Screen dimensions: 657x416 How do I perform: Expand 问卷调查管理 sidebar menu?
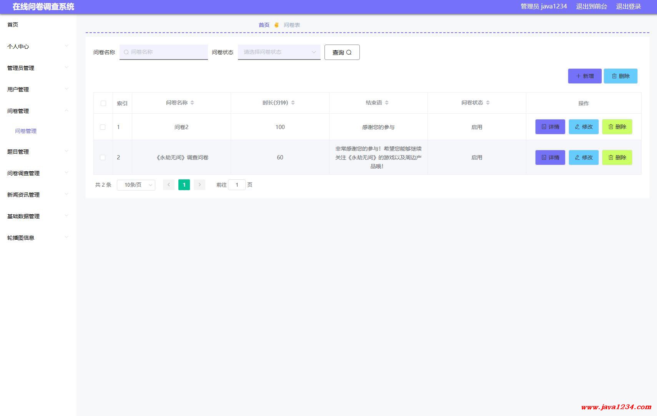[x=38, y=173]
